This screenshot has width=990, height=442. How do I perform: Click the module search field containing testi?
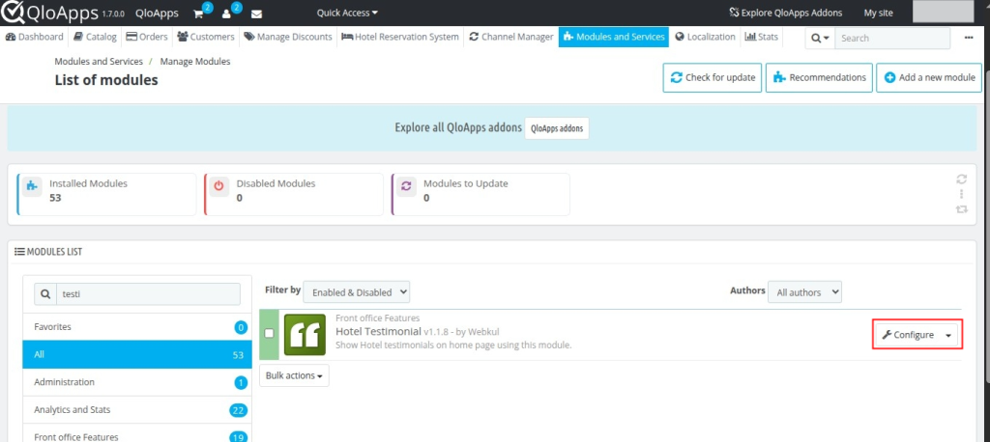(x=148, y=293)
